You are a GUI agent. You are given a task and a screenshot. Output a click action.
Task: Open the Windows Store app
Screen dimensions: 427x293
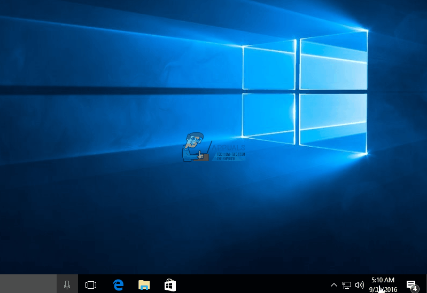coord(170,285)
